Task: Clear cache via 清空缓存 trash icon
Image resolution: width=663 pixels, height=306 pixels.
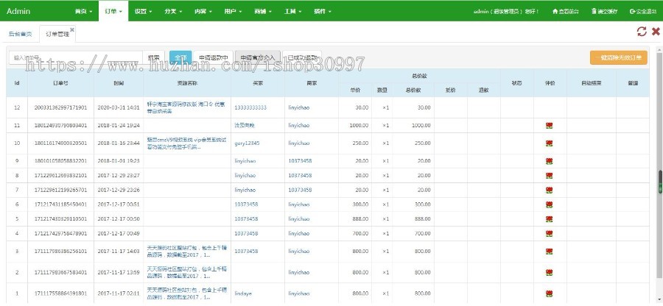Action: tap(605, 11)
